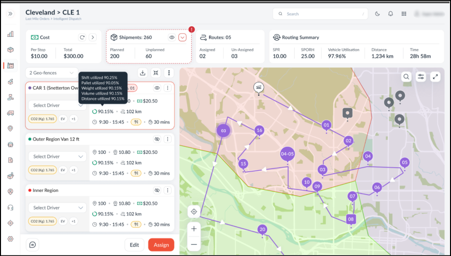Screen dimensions: 451x256
Task: Expand the sidebar with double chevron icon
Action: tap(10, 13)
